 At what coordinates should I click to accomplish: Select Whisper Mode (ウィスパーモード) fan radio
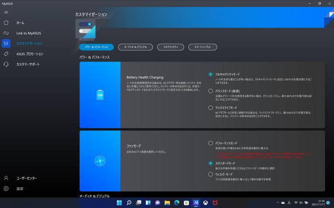click(210, 174)
